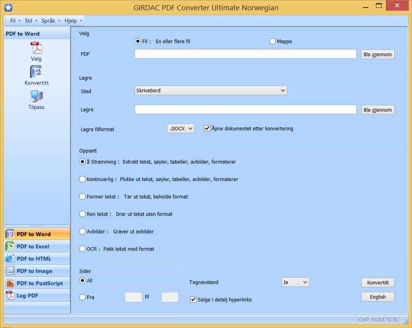
Task: Switch to PDF to Excel tab
Action: pyautogui.click(x=37, y=246)
